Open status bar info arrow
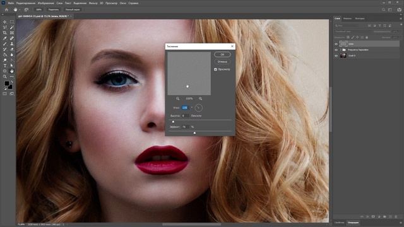404x227 pixels. [x=63, y=224]
